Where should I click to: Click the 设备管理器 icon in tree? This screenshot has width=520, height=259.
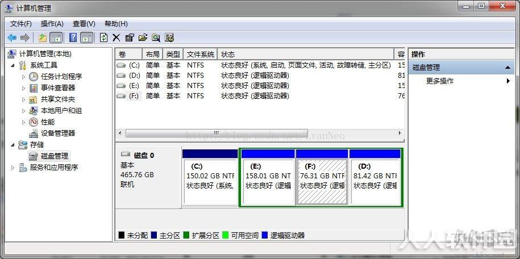click(x=34, y=133)
